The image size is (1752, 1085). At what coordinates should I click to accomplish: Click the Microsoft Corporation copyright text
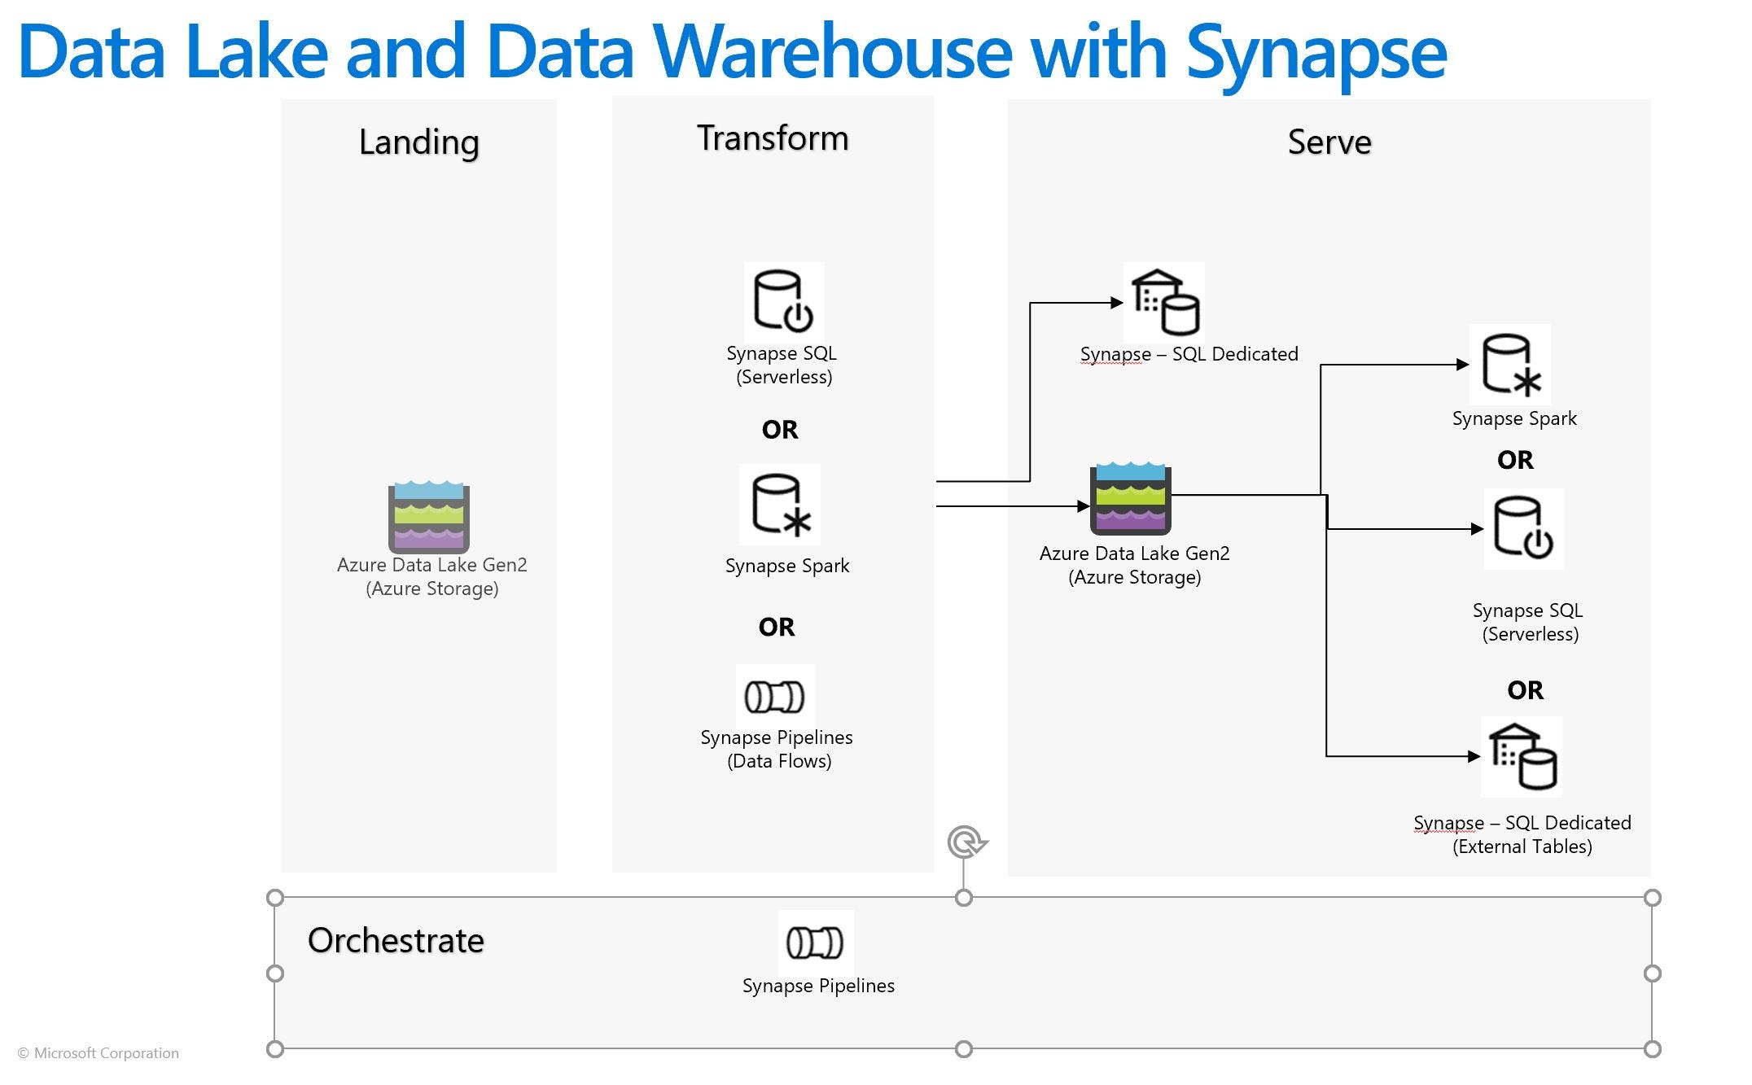[x=99, y=1053]
